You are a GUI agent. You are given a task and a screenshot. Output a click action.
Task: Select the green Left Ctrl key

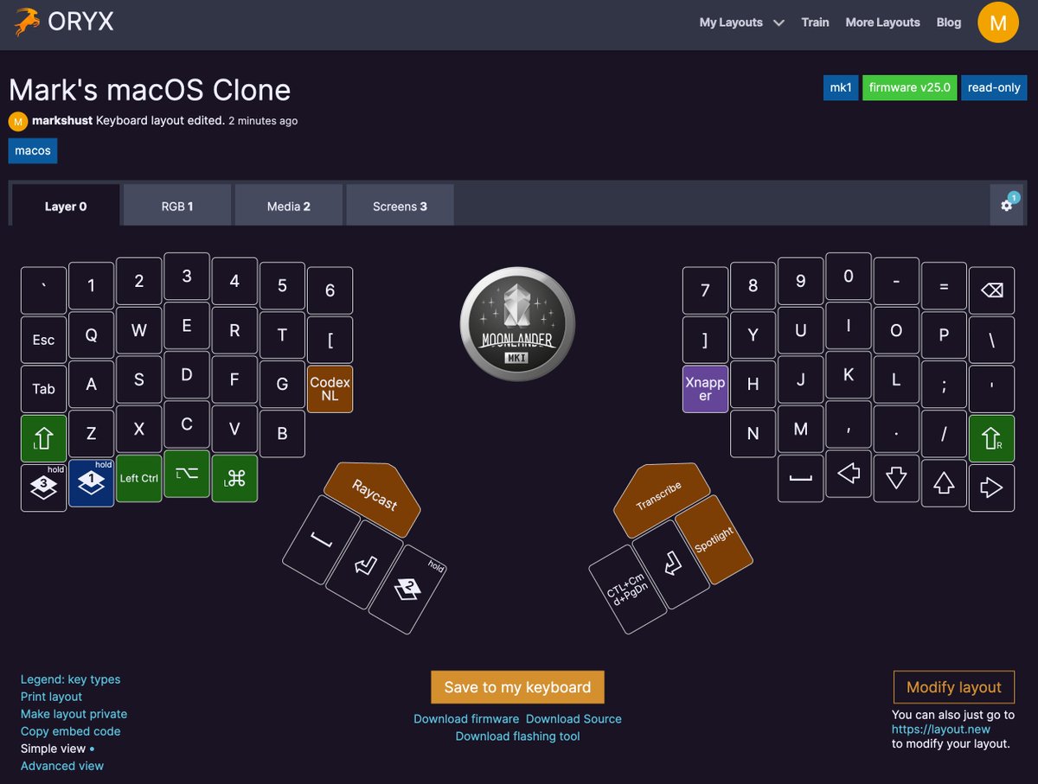tap(139, 478)
